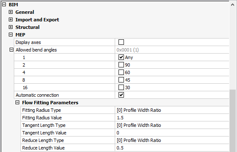The height and width of the screenshot is (152, 237).
Task: Enable the Display axes checkbox
Action: [x=121, y=42]
